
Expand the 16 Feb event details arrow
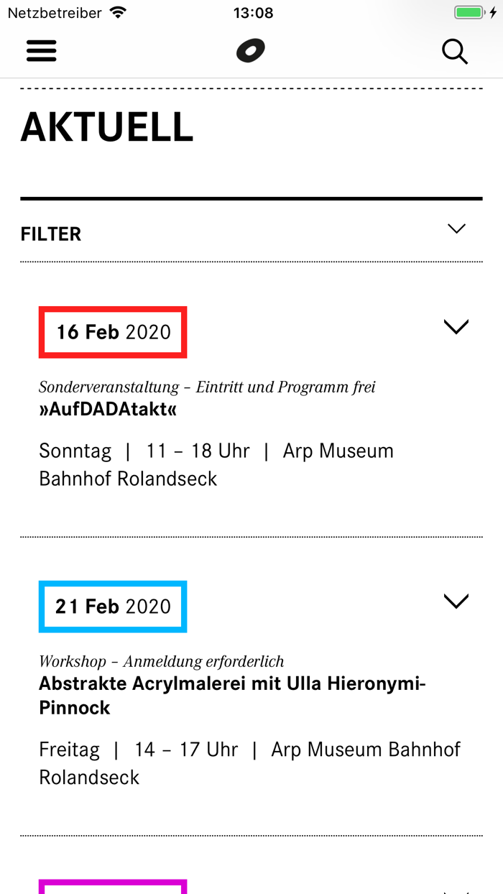456,327
